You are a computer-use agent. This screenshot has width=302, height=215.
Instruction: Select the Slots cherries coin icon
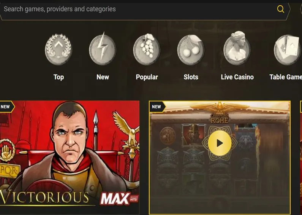tap(191, 50)
